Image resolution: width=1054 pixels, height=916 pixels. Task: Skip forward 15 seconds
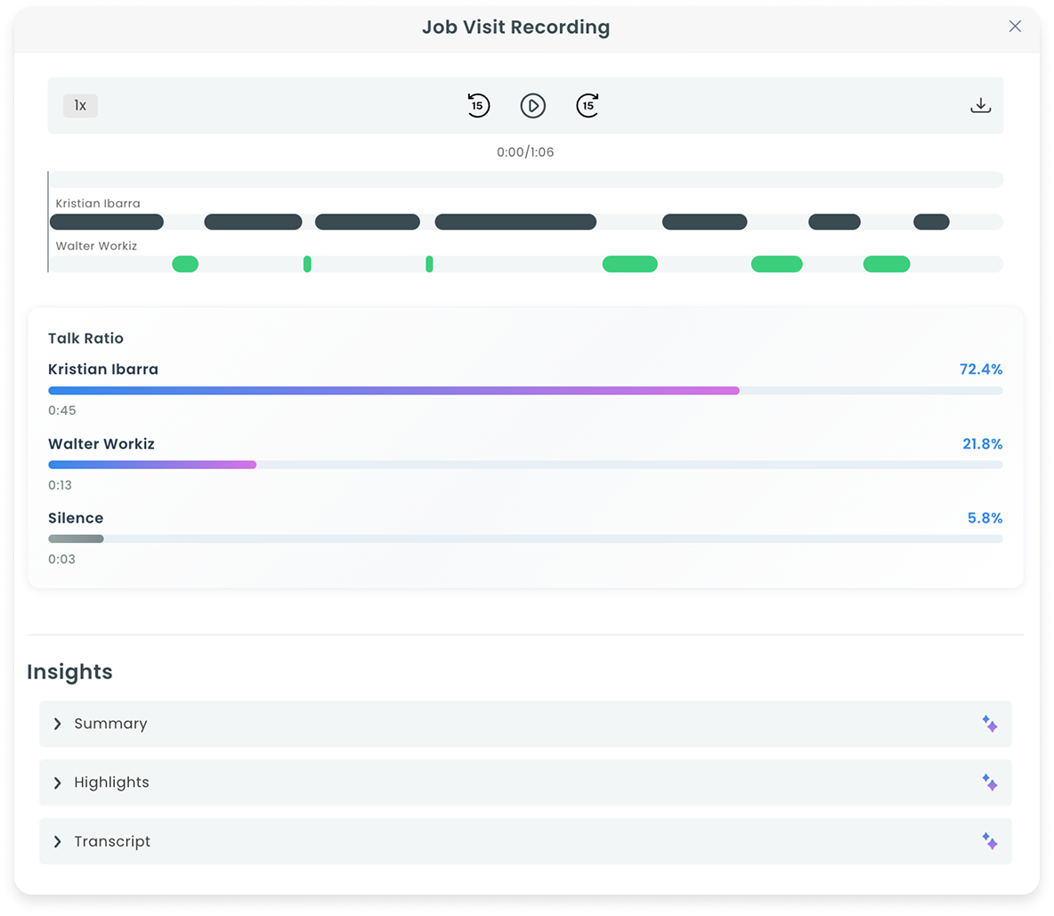588,106
